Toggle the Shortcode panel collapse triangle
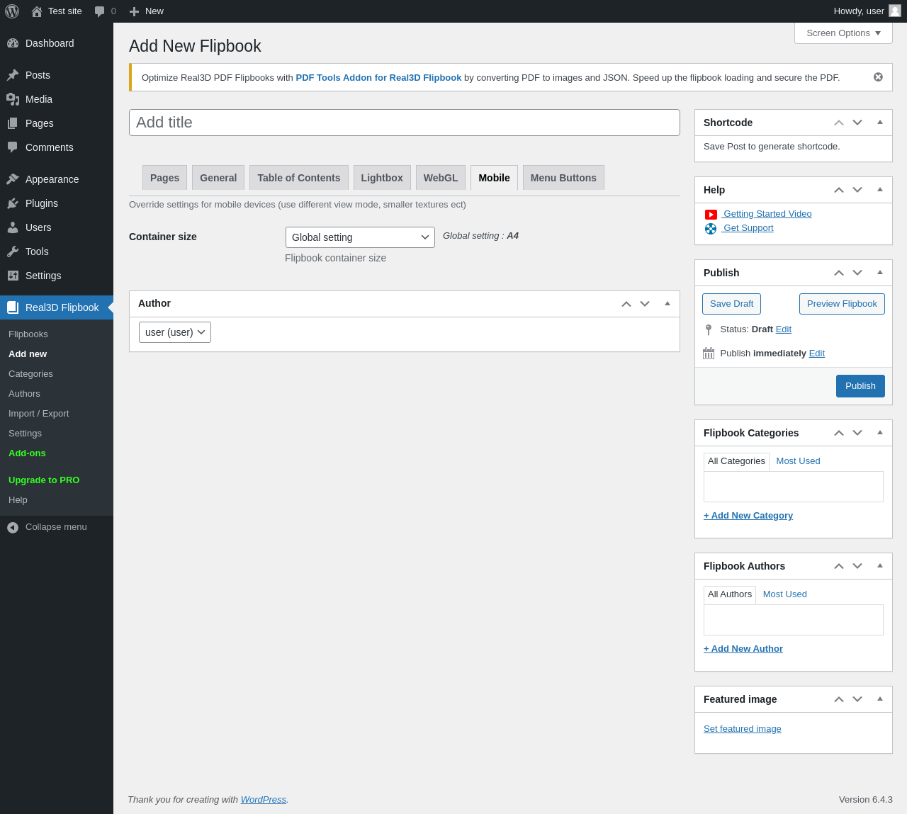The width and height of the screenshot is (907, 814). [x=880, y=122]
